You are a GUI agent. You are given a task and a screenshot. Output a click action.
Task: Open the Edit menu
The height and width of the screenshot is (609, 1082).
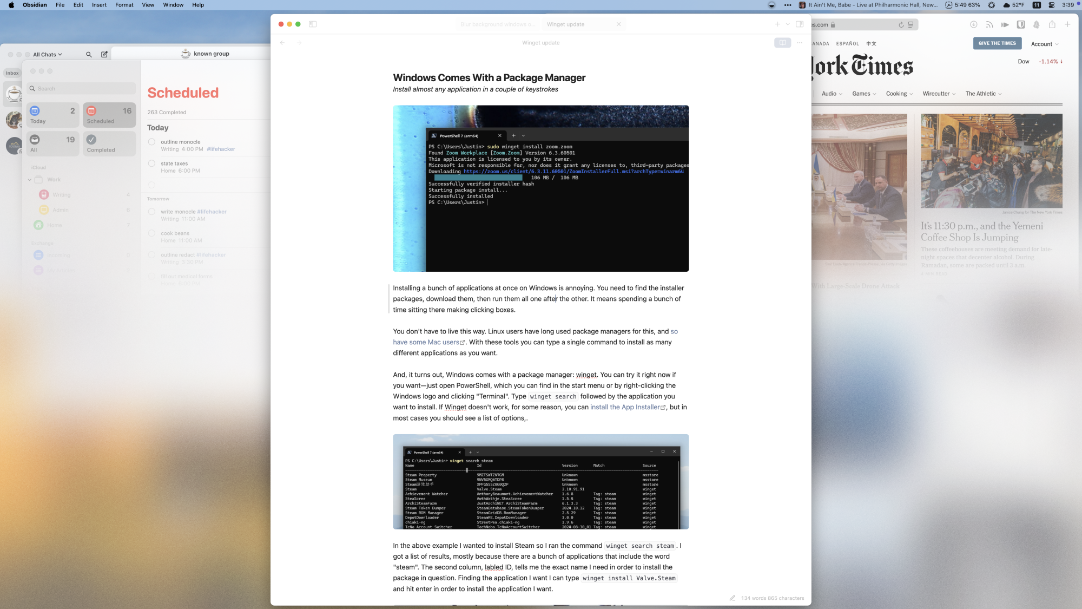[x=78, y=5]
